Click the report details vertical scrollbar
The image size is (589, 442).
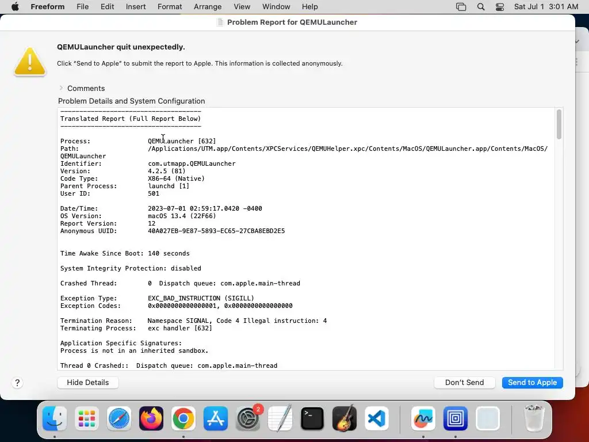coord(559,124)
